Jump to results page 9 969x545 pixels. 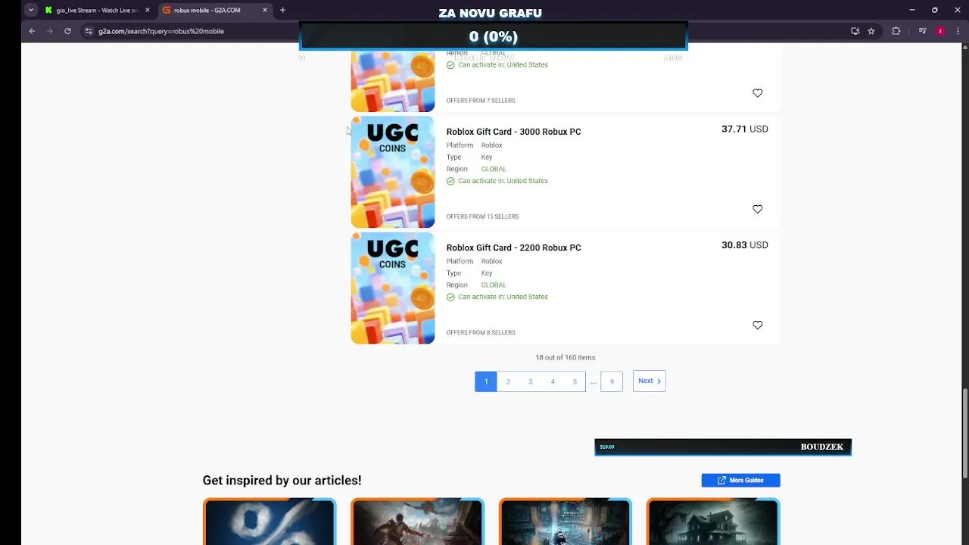coord(612,381)
